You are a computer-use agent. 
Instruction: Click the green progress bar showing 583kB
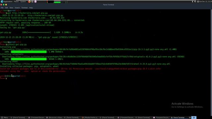tap(29, 59)
